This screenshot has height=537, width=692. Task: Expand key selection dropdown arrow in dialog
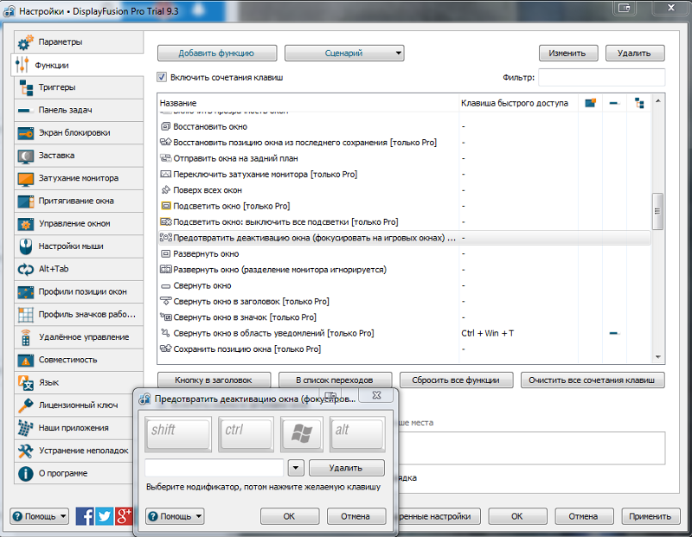click(295, 468)
